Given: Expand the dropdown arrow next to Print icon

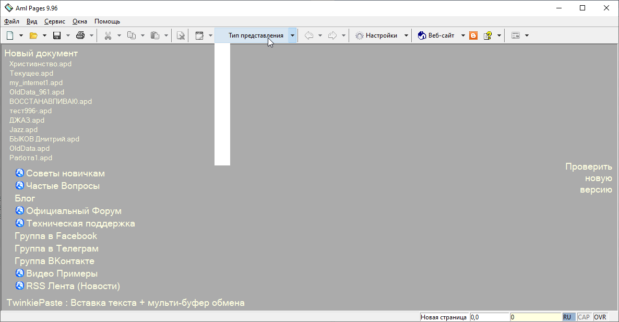Looking at the screenshot, I should 91,35.
